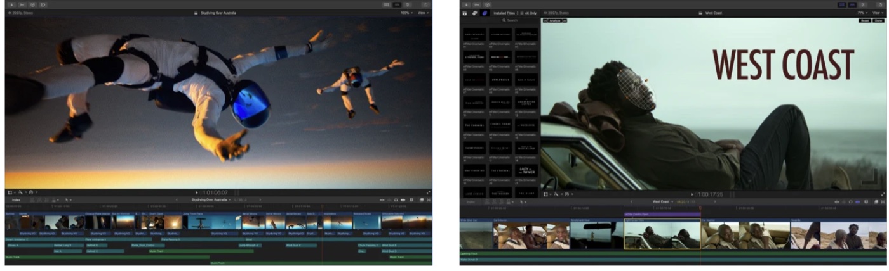Screen dimensions: 889x271
Task: Select the purple title clip above timeline
Action: [x=662, y=214]
